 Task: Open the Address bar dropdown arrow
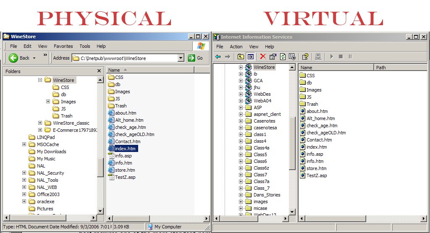coord(181,58)
